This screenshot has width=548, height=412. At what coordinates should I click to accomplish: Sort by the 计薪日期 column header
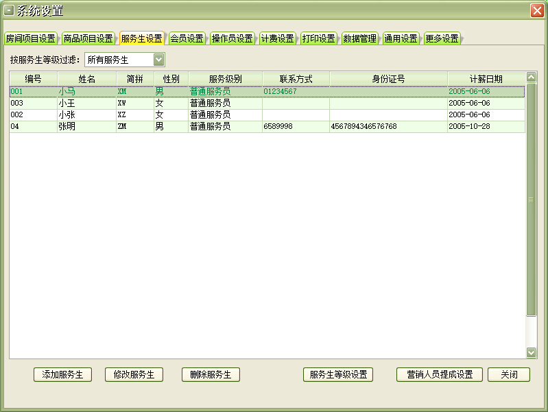[x=486, y=79]
